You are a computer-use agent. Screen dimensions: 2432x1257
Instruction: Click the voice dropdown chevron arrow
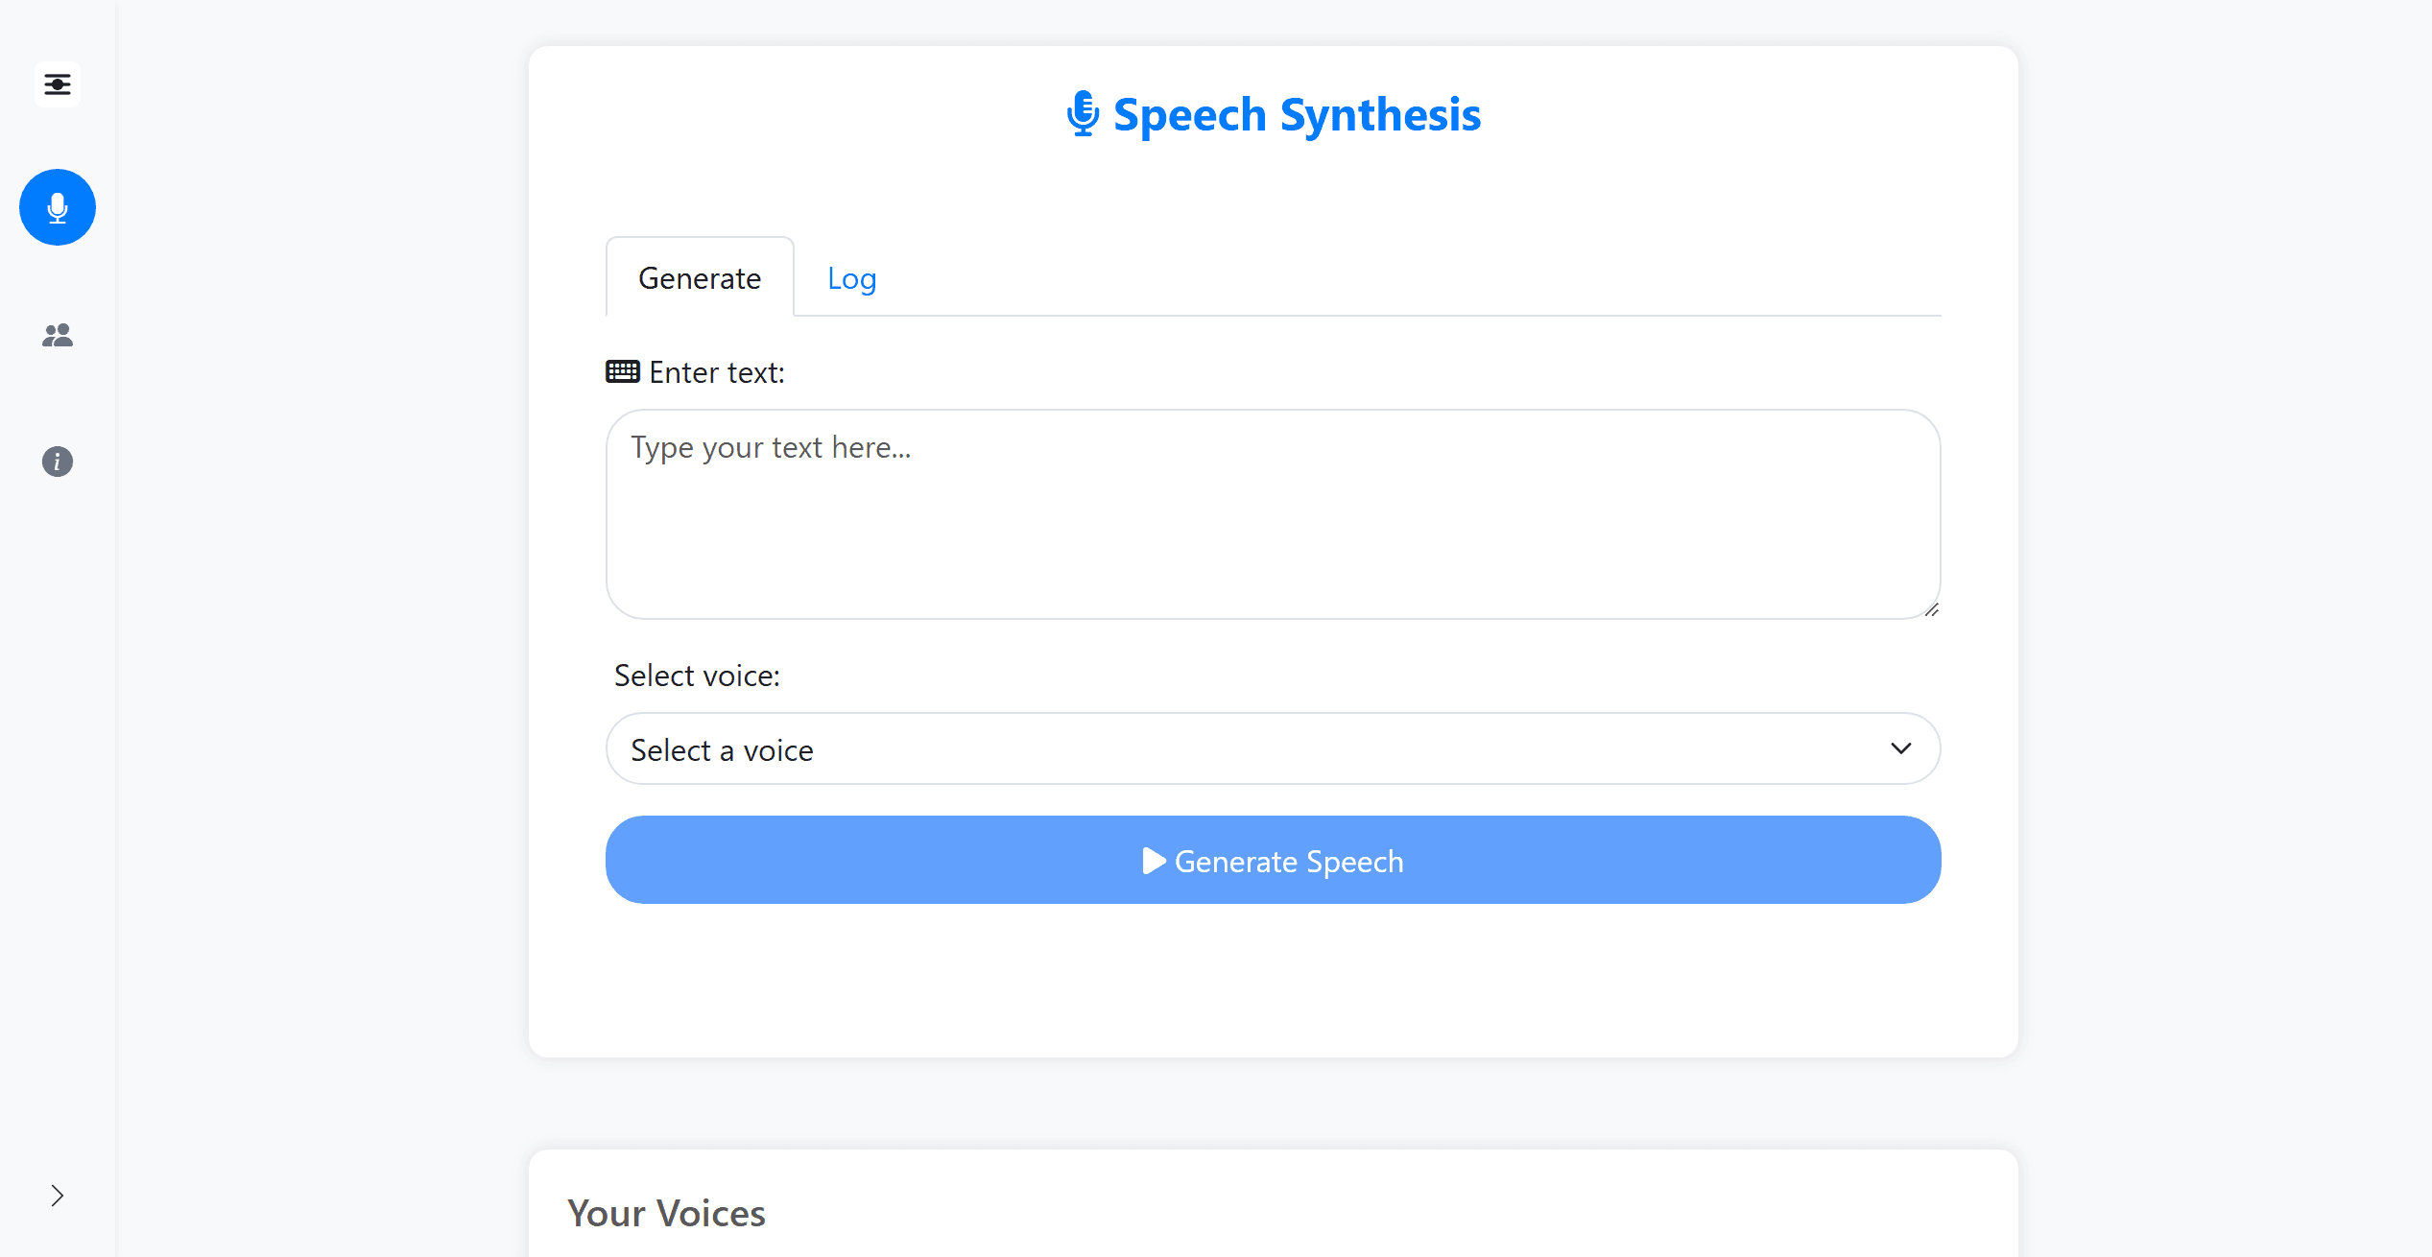point(1900,748)
